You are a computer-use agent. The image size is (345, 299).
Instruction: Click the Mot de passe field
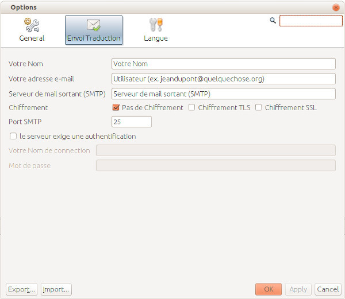pyautogui.click(x=216, y=165)
